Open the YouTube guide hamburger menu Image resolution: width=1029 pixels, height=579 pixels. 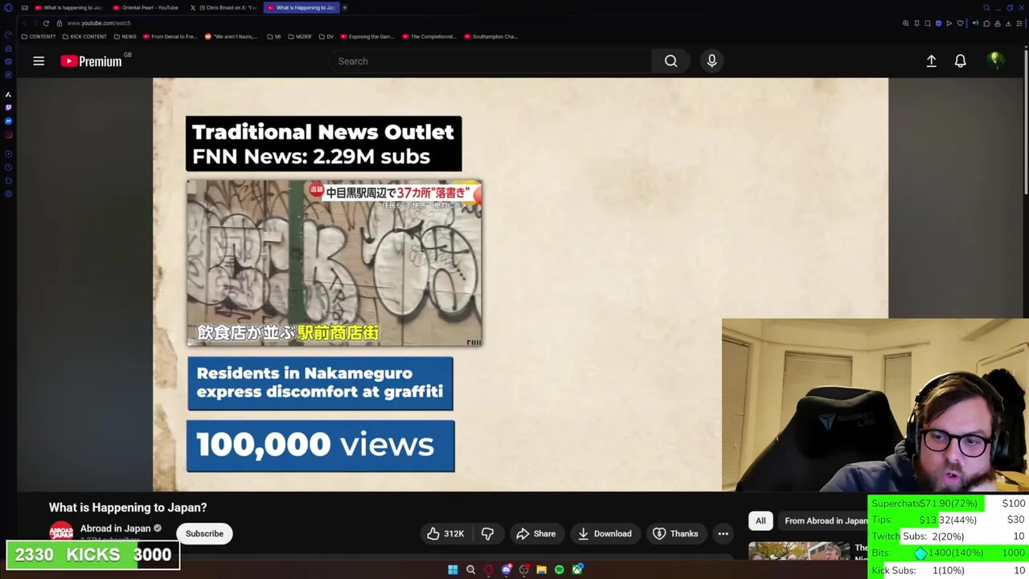tap(39, 61)
